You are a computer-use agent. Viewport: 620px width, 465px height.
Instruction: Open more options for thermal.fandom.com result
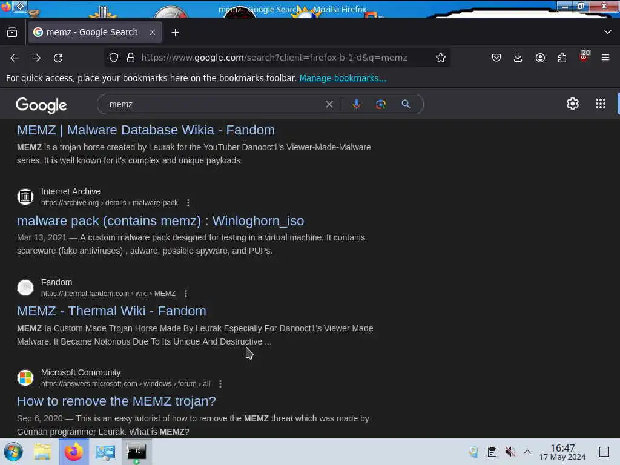pos(186,294)
